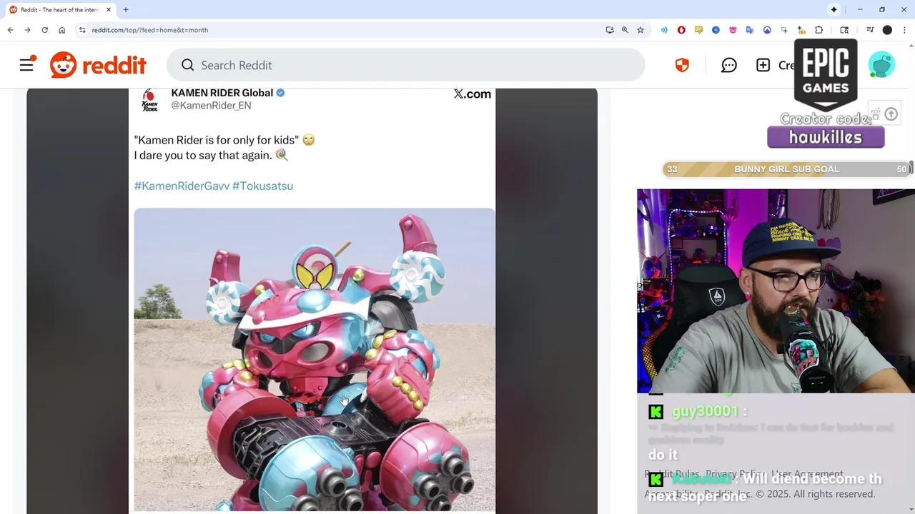
Task: Click the guy30001 chat username
Action: [705, 411]
